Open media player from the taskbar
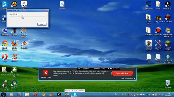174x97 pixels. click(11, 95)
